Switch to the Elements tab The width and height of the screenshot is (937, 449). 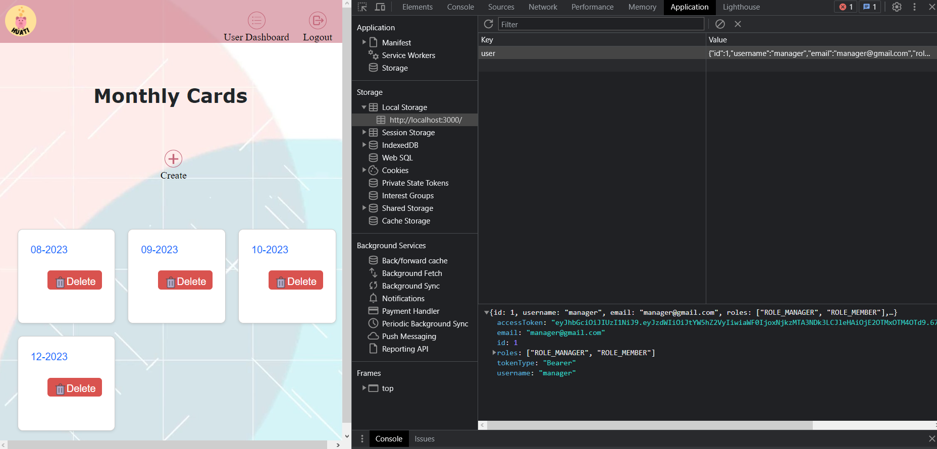(417, 7)
